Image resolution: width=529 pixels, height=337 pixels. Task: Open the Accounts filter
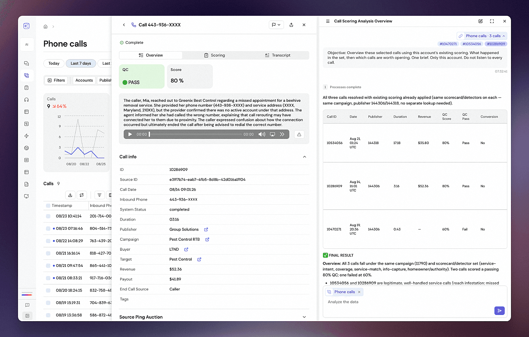(84, 80)
